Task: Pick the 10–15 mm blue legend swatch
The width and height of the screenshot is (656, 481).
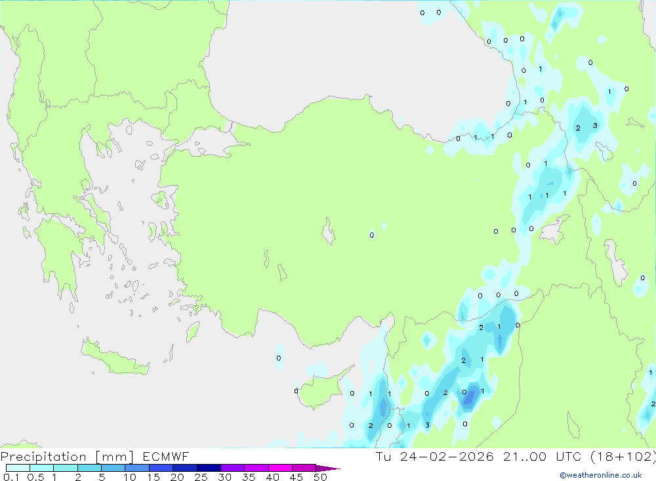Action: coord(137,468)
